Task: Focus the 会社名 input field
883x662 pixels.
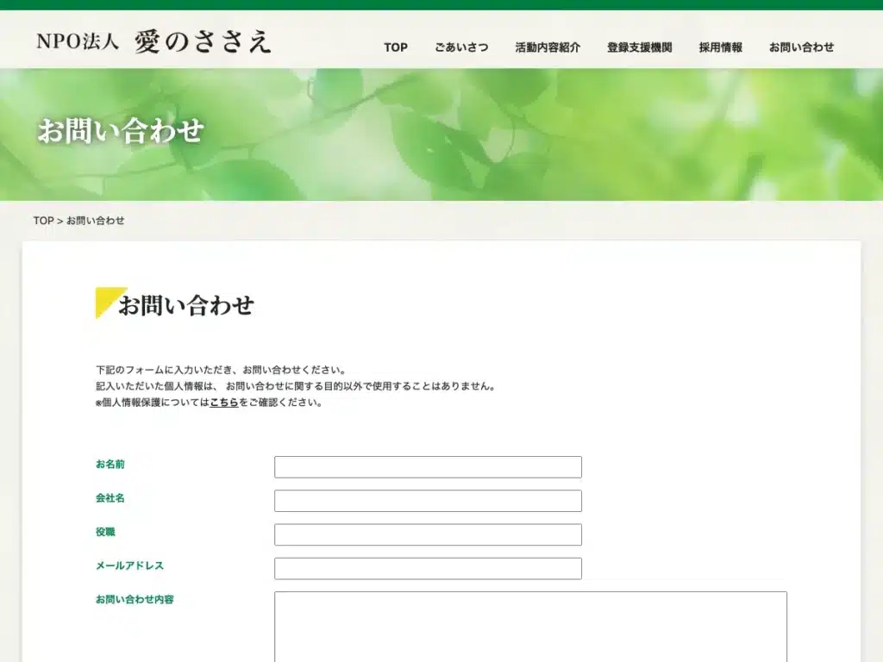Action: click(x=428, y=501)
